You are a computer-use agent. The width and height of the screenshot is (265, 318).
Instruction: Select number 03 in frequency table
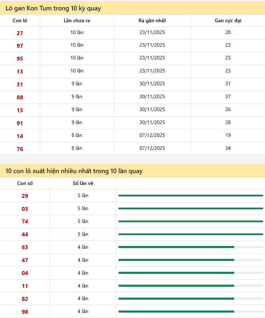25,209
